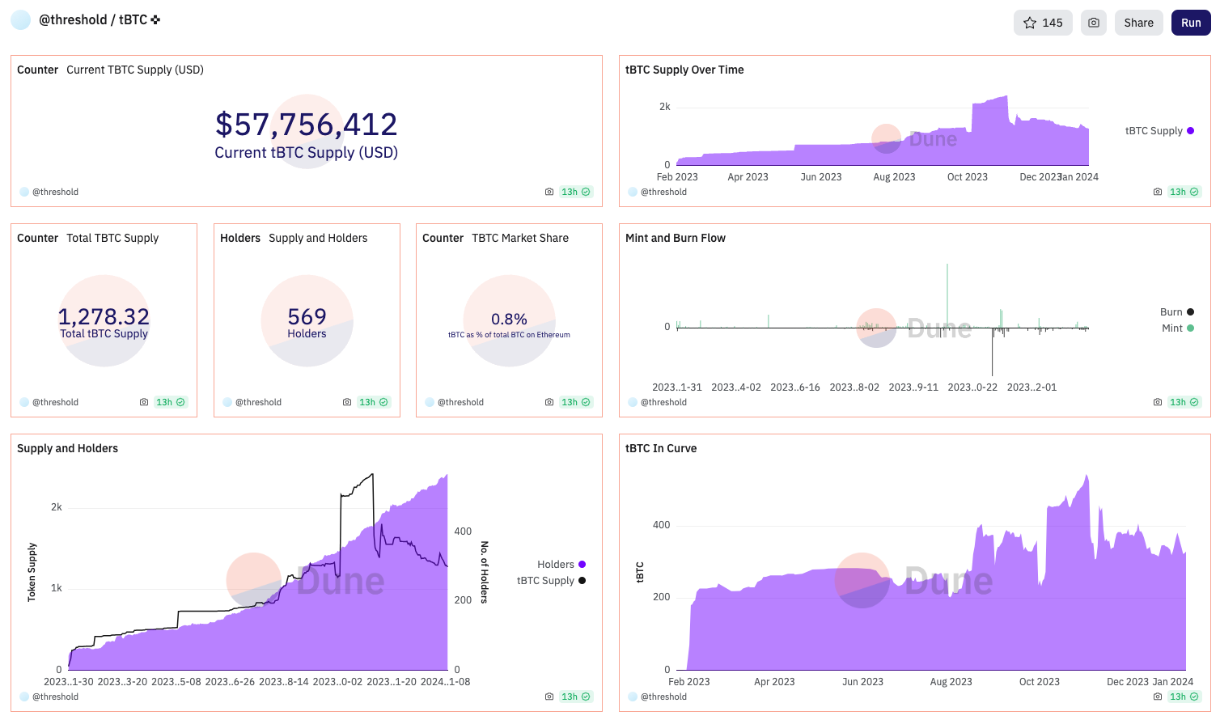
Task: Click camera icon in Supply and Holders chart card
Action: pos(549,697)
